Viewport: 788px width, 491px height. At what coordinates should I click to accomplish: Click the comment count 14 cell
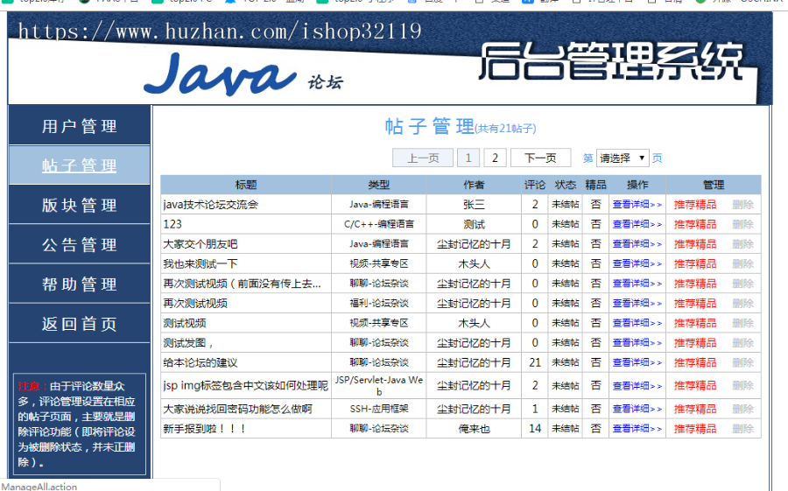click(x=535, y=429)
